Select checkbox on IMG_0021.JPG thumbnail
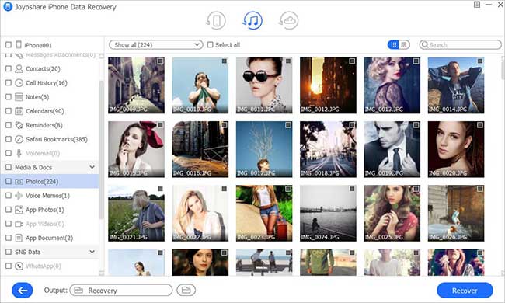The width and height of the screenshot is (505, 303). click(160, 189)
